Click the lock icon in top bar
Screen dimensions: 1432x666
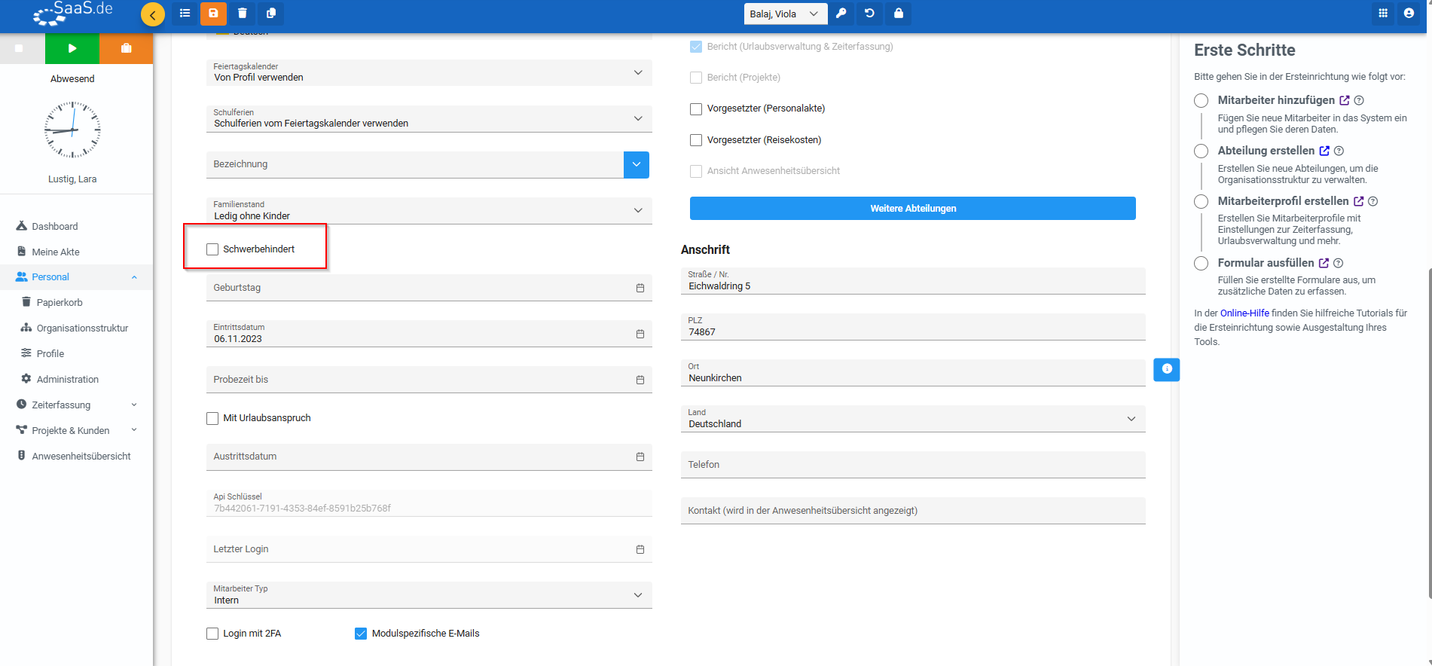click(898, 14)
